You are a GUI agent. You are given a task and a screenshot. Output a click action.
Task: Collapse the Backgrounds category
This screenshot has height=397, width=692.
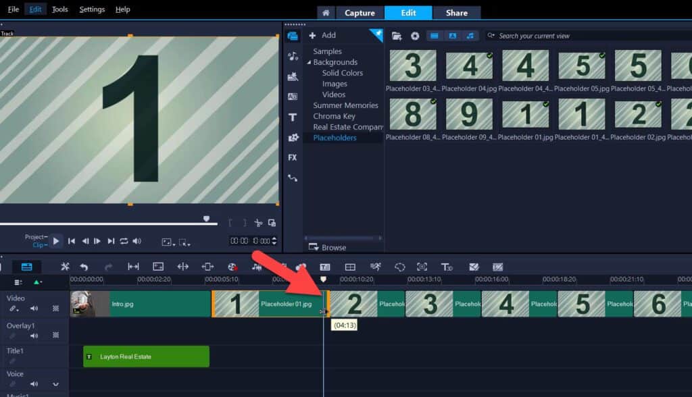(308, 62)
